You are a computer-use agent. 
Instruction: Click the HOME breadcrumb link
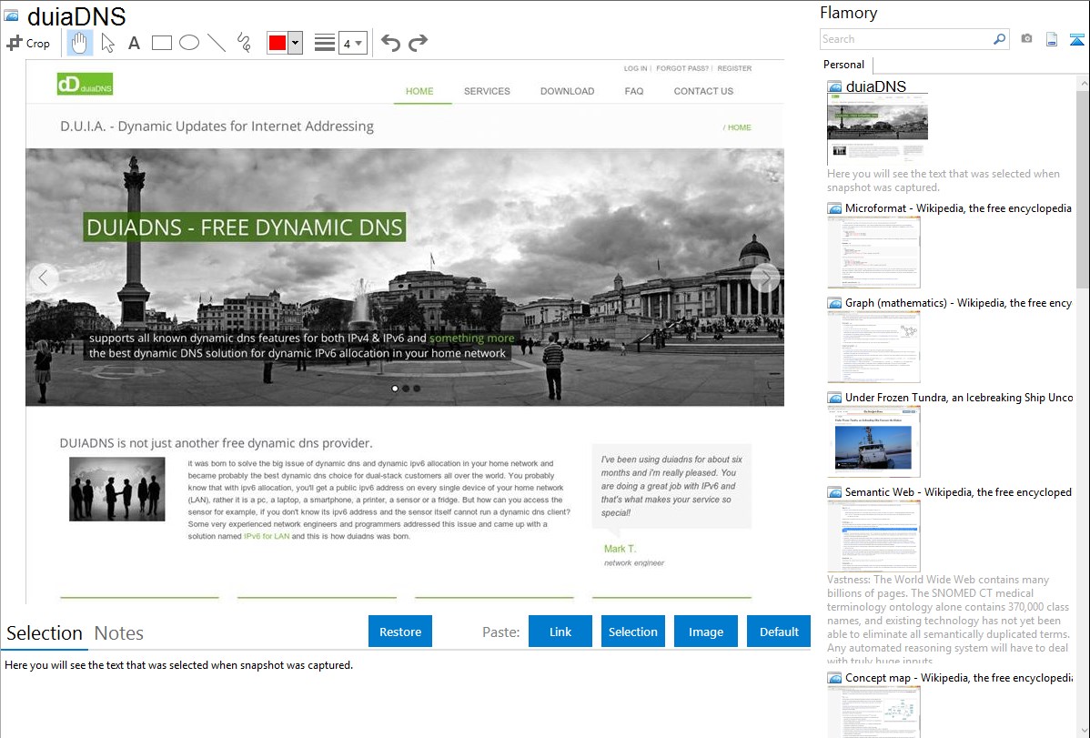[x=739, y=127]
